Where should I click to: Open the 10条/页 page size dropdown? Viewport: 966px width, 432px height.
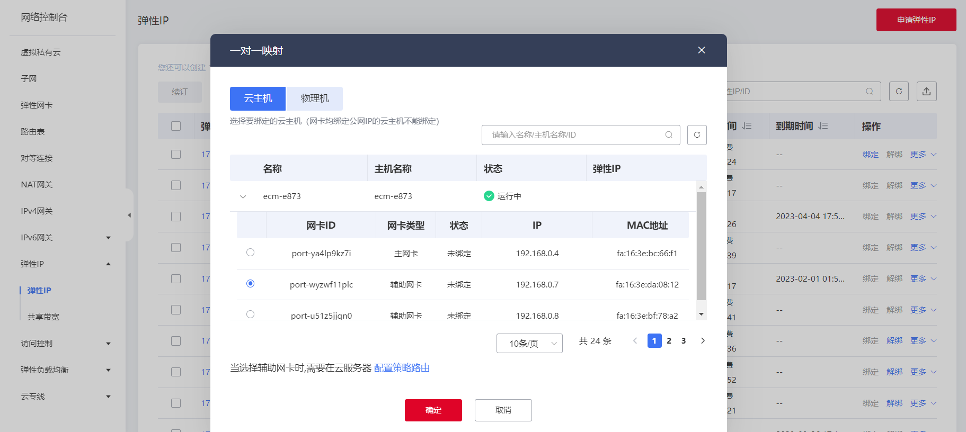pos(529,344)
